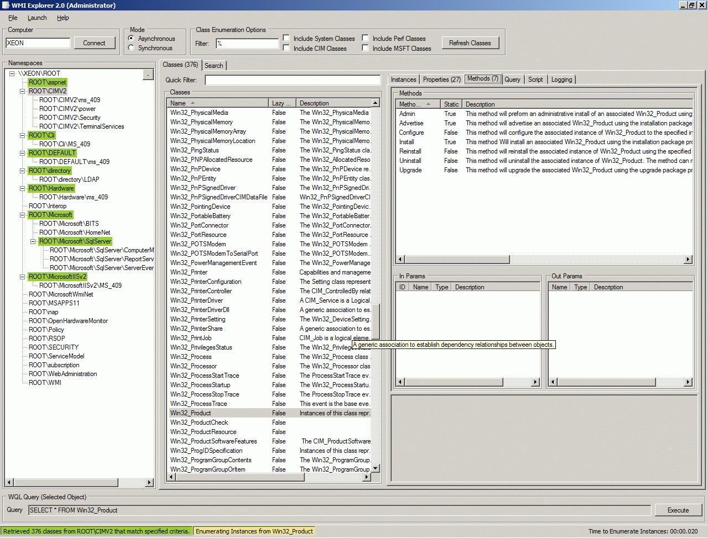Click the WMI Explorer title bar icon
Screen dimensions: 708x539
coord(6,6)
